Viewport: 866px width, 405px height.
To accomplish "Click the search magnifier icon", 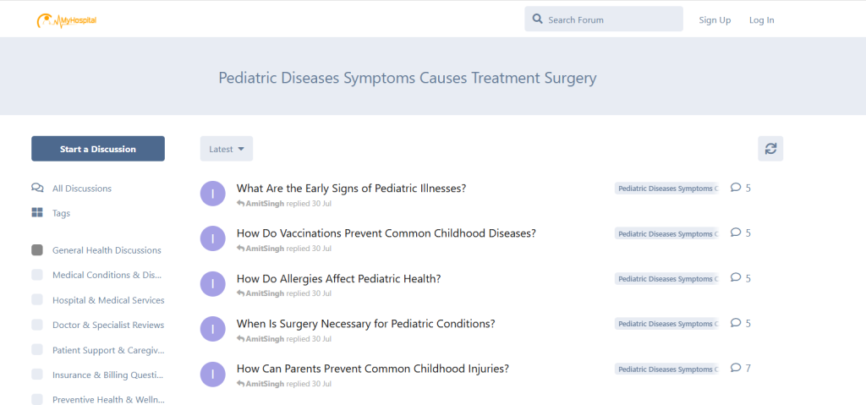I will (537, 19).
